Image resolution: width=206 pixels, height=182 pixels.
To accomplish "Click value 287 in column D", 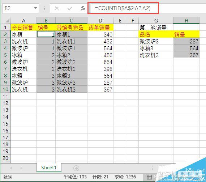I will (x=100, y=82).
